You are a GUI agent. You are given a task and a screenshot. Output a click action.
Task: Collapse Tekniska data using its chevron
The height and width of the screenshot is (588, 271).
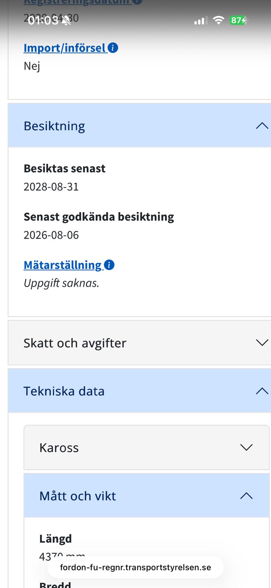262,391
